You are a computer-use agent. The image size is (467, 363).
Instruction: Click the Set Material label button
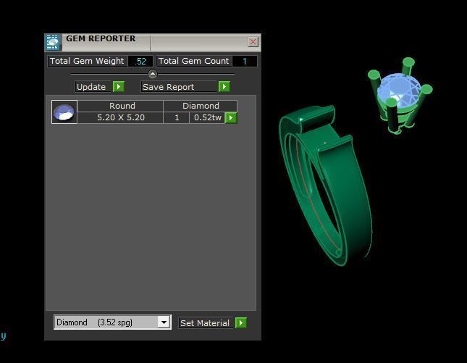point(206,323)
